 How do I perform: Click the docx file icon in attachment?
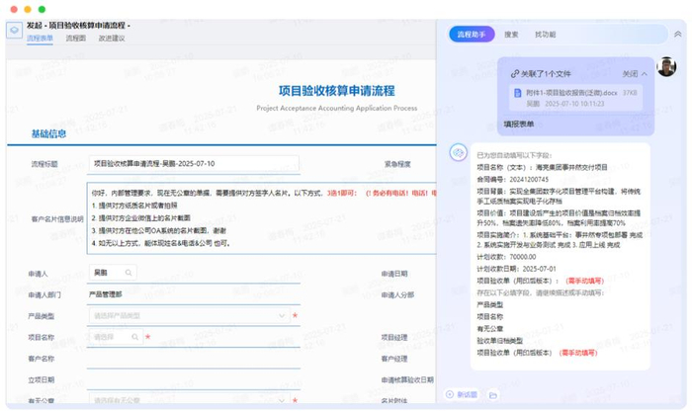517,92
